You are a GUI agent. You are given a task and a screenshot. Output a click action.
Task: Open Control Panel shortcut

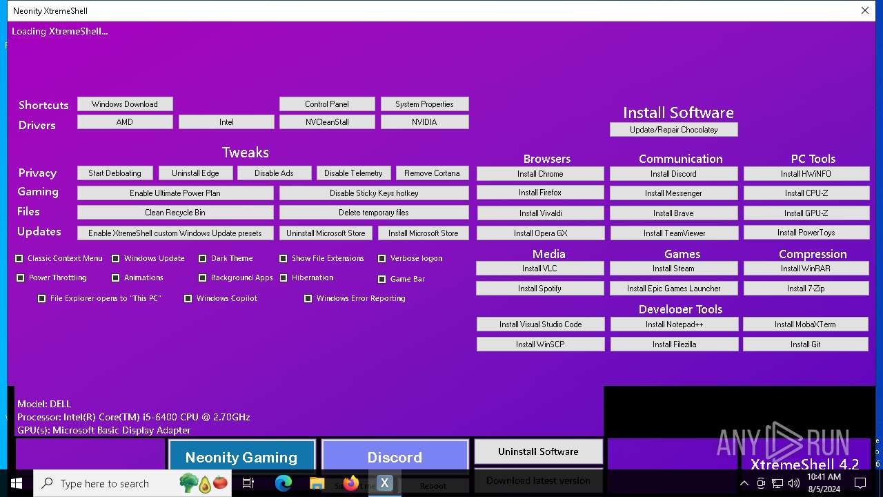[x=327, y=104]
